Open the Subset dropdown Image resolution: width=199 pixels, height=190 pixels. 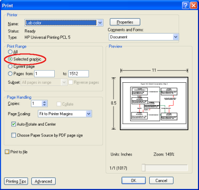pyautogui.click(x=44, y=82)
